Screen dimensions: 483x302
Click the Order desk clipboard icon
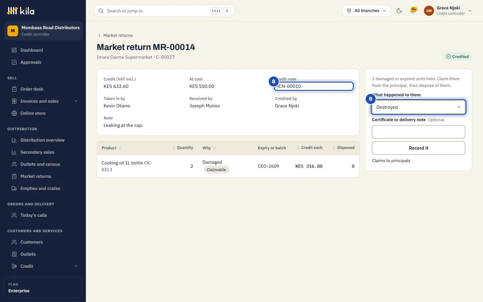click(x=14, y=89)
